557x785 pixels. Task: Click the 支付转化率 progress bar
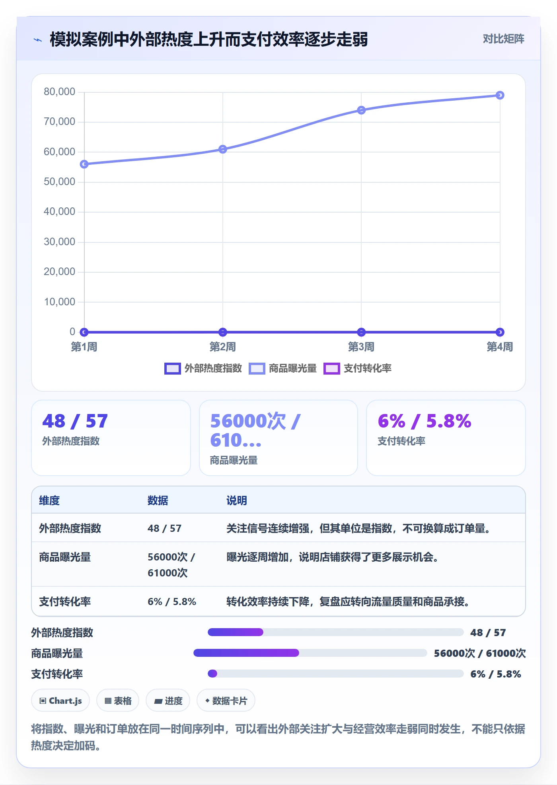[x=335, y=674]
